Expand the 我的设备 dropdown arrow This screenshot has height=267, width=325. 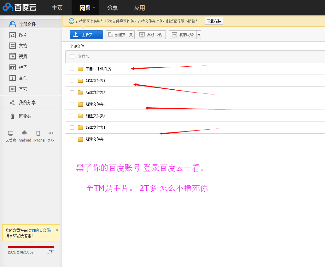(x=199, y=35)
